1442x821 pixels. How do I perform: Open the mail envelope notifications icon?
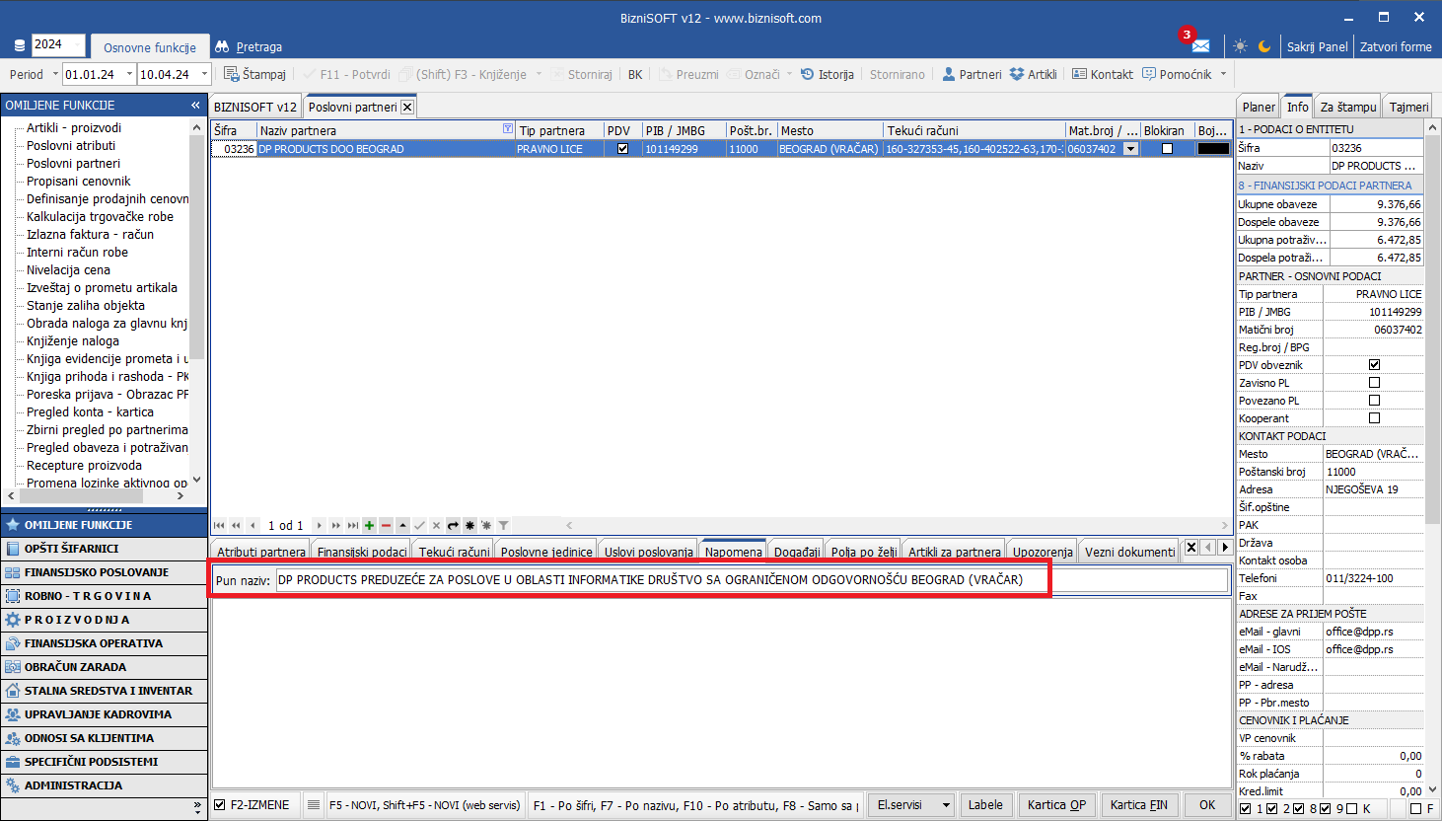coord(1199,46)
